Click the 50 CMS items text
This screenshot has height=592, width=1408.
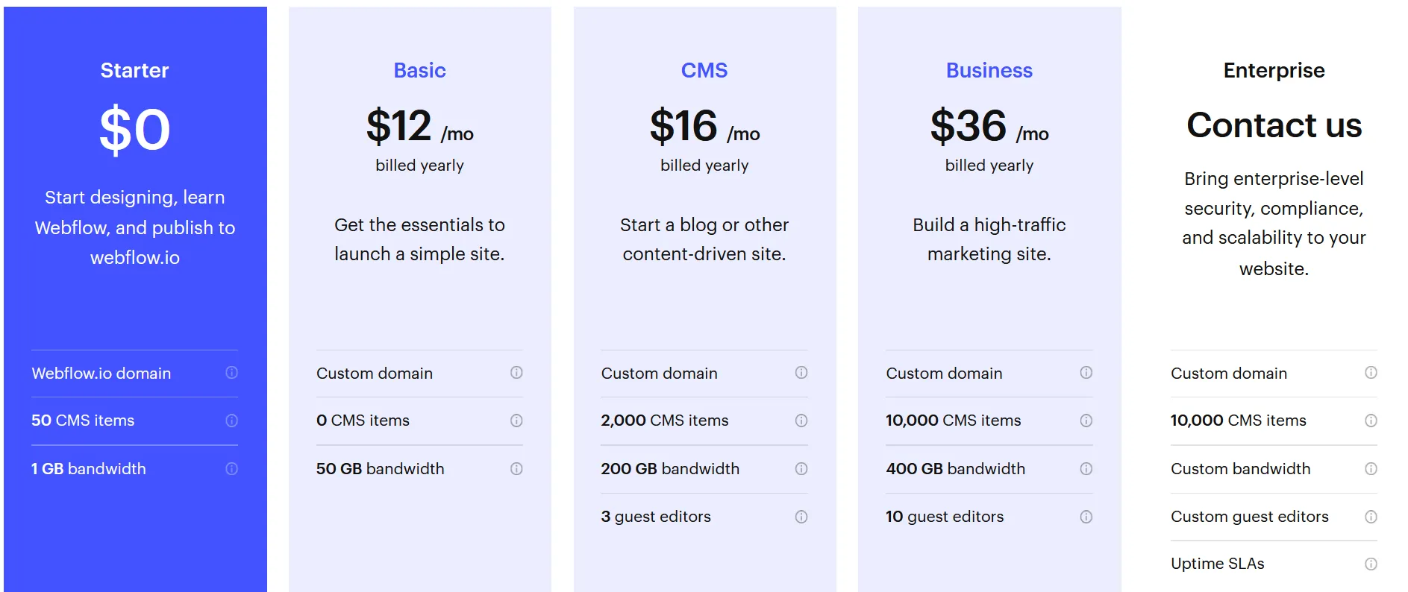(x=83, y=421)
